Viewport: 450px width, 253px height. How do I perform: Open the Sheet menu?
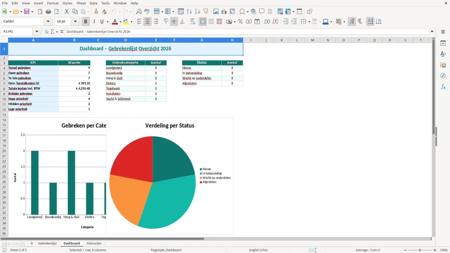[x=81, y=3]
